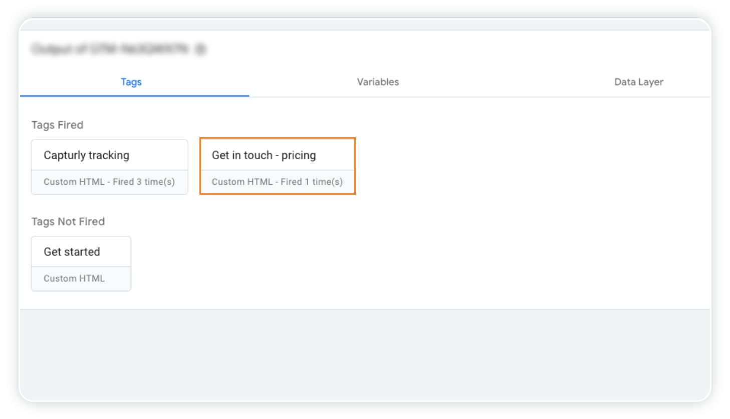The height and width of the screenshot is (419, 730).
Task: Open the Get started unfired tag card
Action: tap(81, 263)
